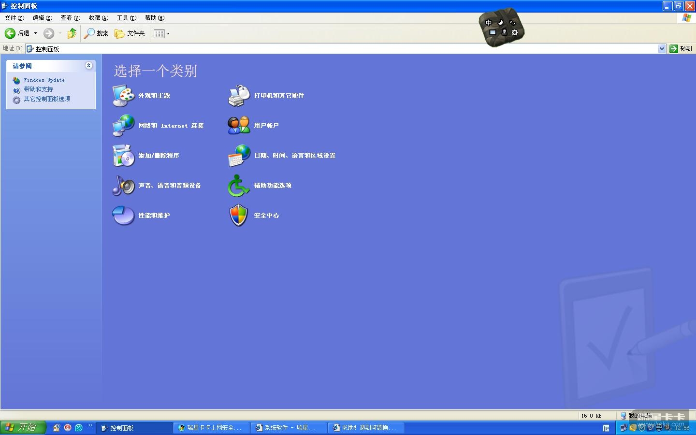Click the music note icon for 声音、语音和音频设备
This screenshot has height=435, width=696.
123,186
